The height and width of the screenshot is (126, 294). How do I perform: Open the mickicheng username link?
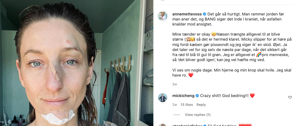pos(183,96)
